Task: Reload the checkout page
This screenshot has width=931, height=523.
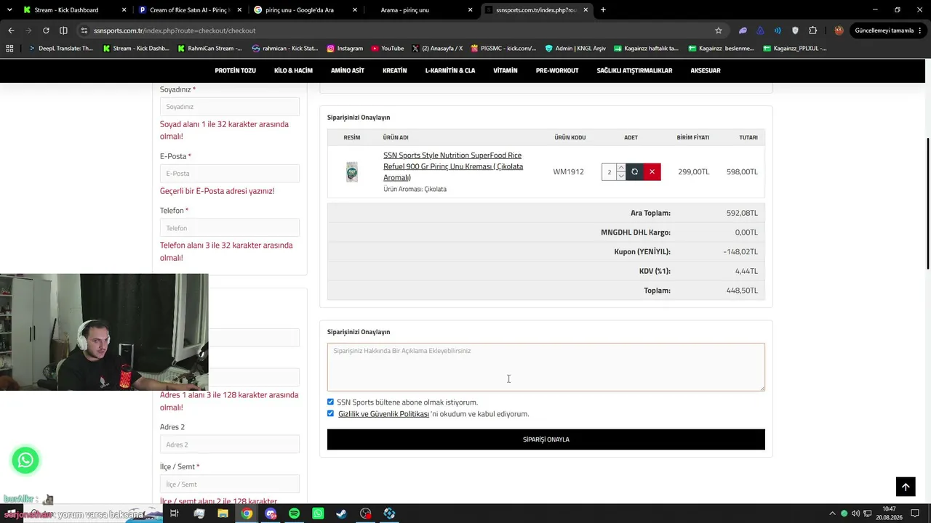Action: tap(46, 31)
